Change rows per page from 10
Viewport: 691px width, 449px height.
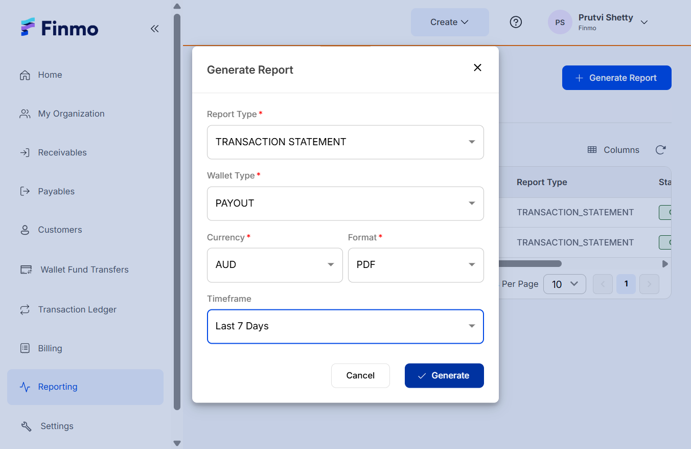pyautogui.click(x=565, y=284)
